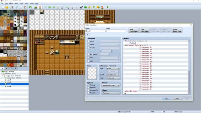The image size is (201, 113).
Task: Open the Database gear icon
Action: point(81,7)
